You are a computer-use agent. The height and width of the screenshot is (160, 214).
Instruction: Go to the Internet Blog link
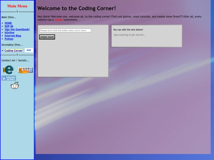click(13, 36)
